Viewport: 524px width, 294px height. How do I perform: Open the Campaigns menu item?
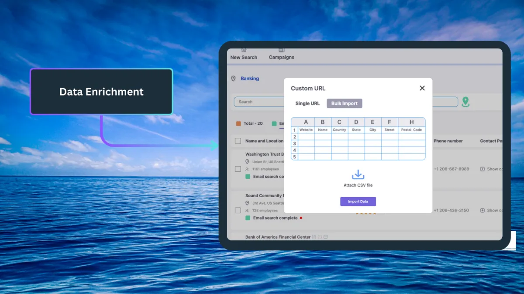[x=281, y=54]
